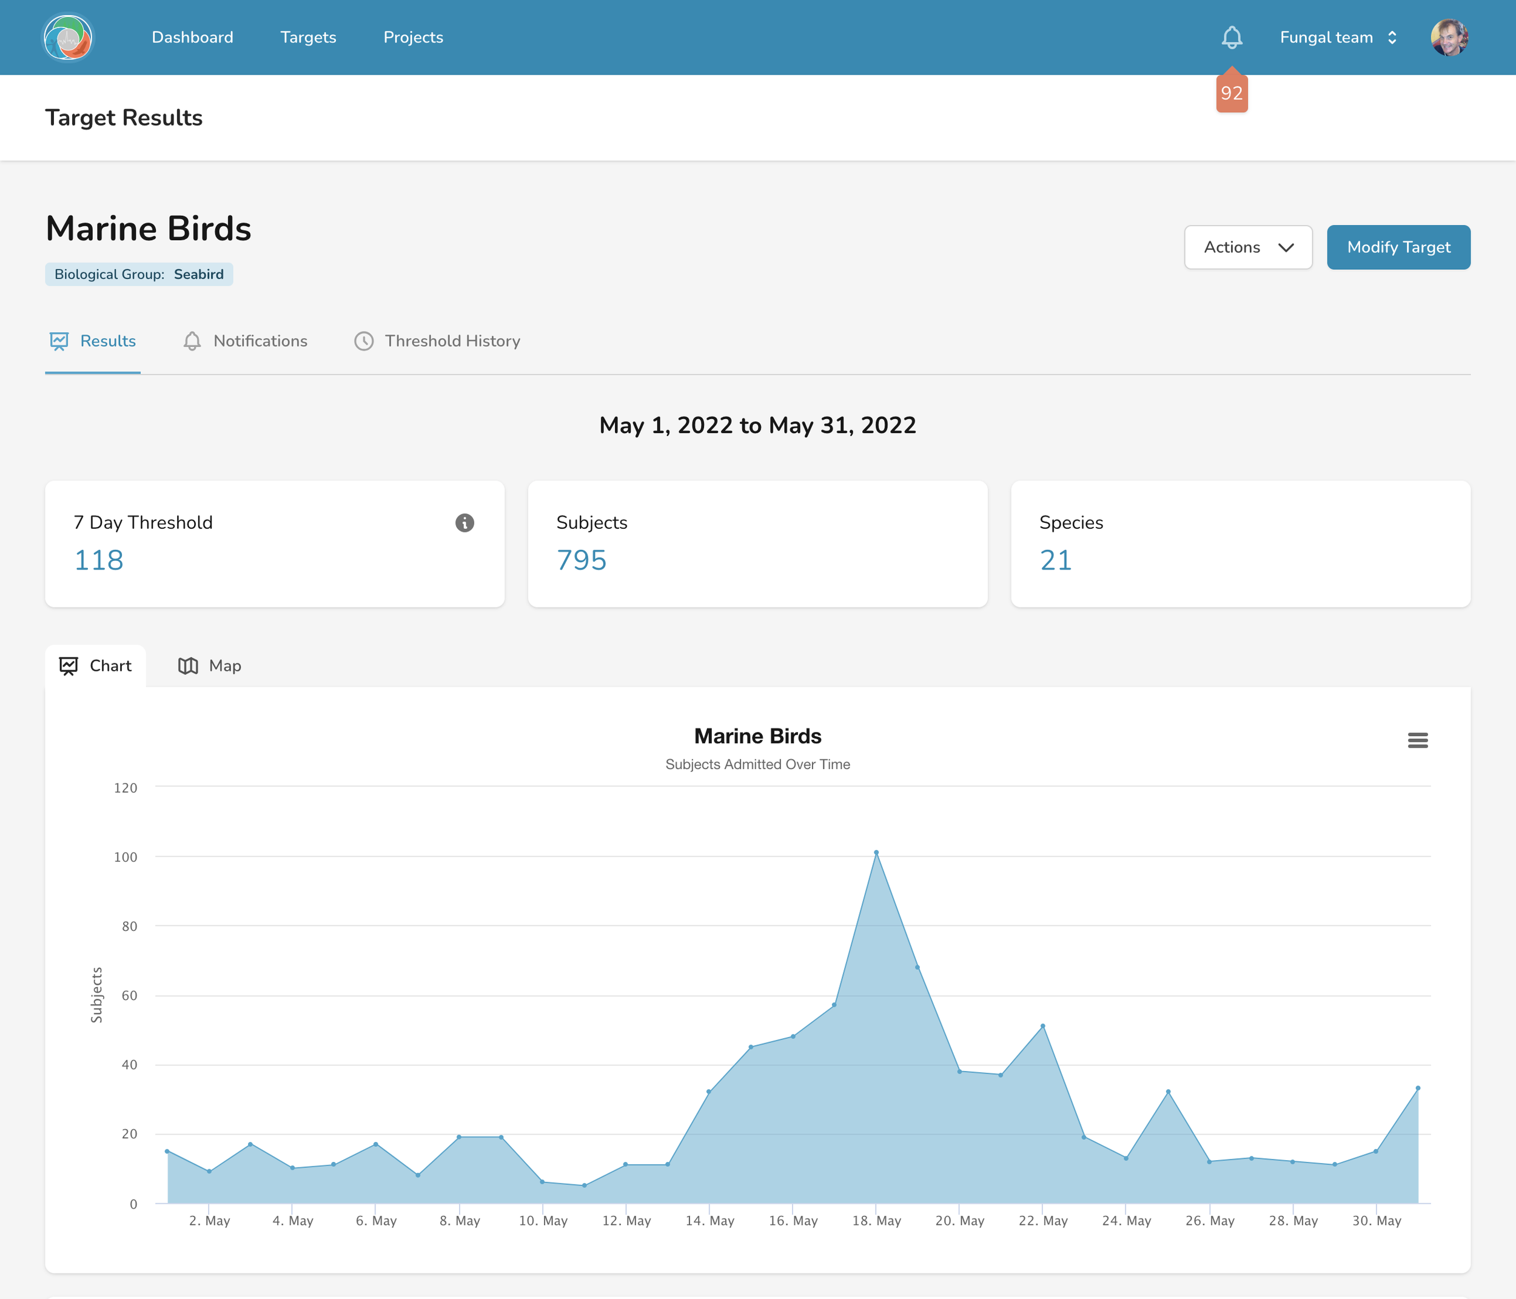Click the Modify Target button
Screen dimensions: 1516x1299
(x=1398, y=247)
